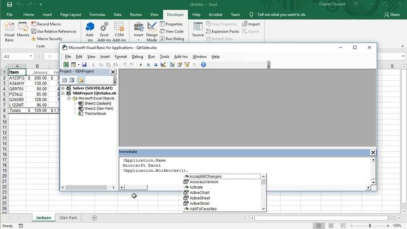Viewport: 407px width, 229px height.
Task: Toggle Folders icon in Project pane
Action: click(x=81, y=80)
